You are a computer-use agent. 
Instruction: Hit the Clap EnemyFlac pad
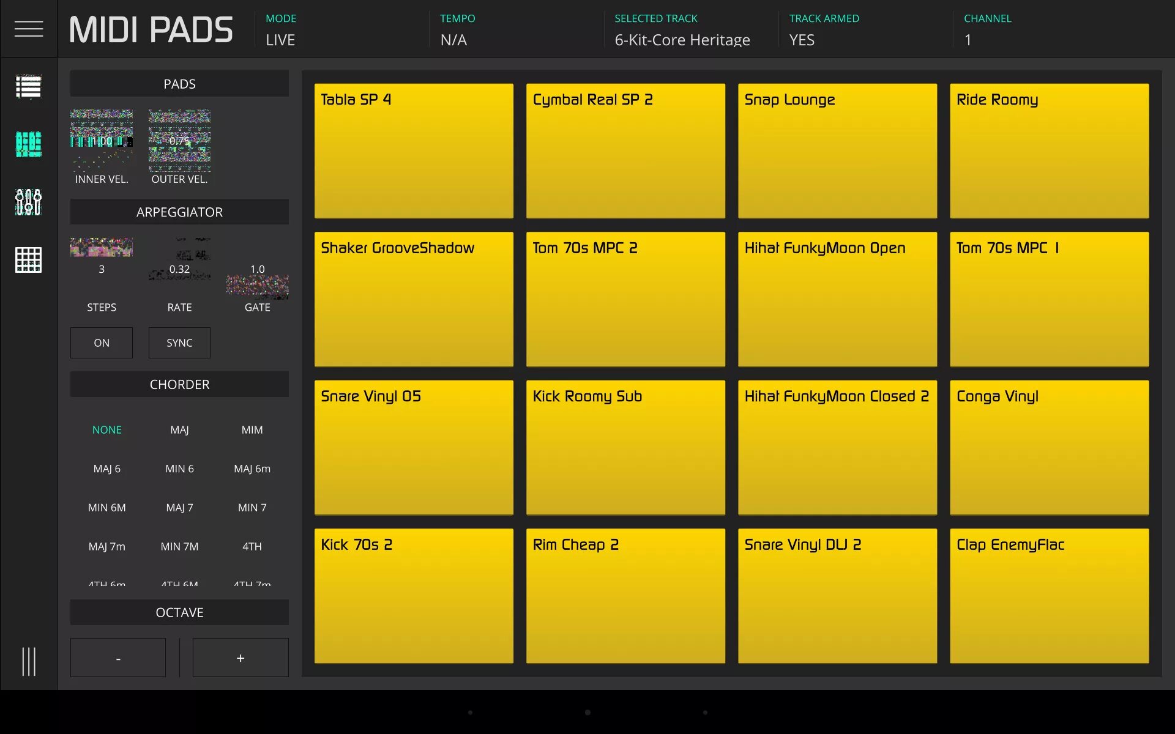pos(1049,596)
